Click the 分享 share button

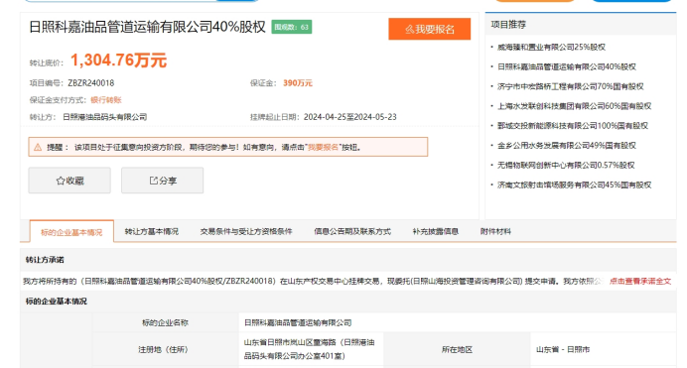click(x=162, y=181)
